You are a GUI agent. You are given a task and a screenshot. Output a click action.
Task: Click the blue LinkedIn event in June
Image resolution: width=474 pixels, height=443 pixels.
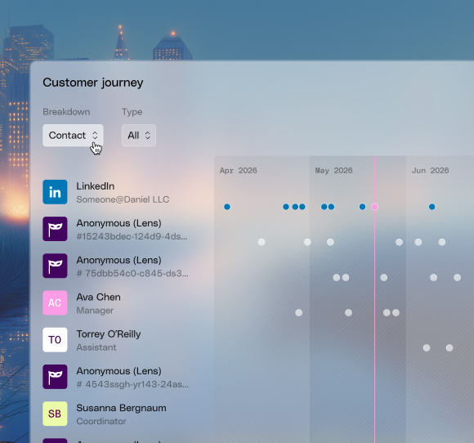click(432, 207)
